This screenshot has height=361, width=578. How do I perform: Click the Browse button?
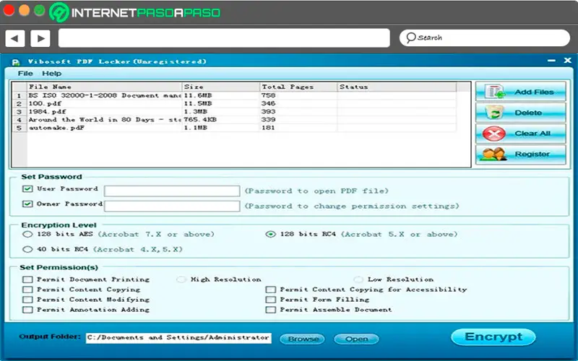[302, 339]
